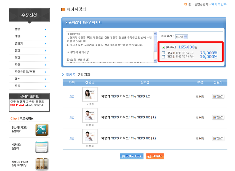Click 패키지강좌 in the breadcrumb
This screenshot has width=235, height=171.
(x=219, y=5)
